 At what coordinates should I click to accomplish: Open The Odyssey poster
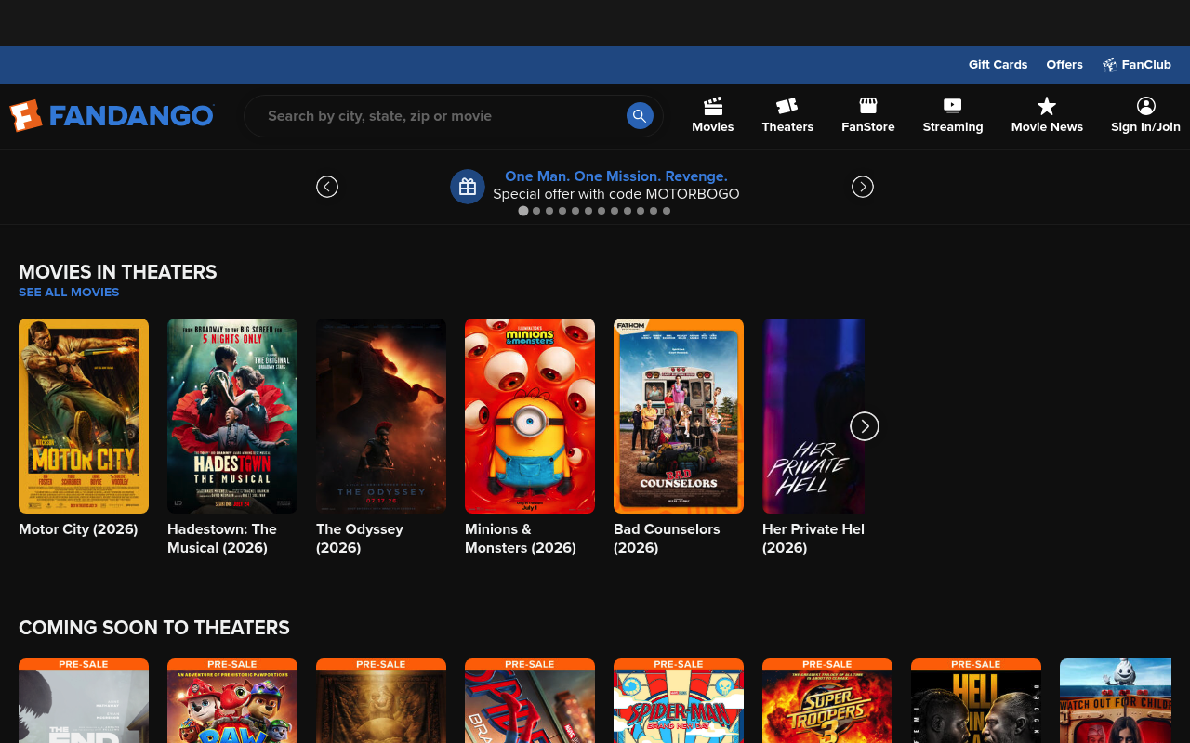(381, 416)
